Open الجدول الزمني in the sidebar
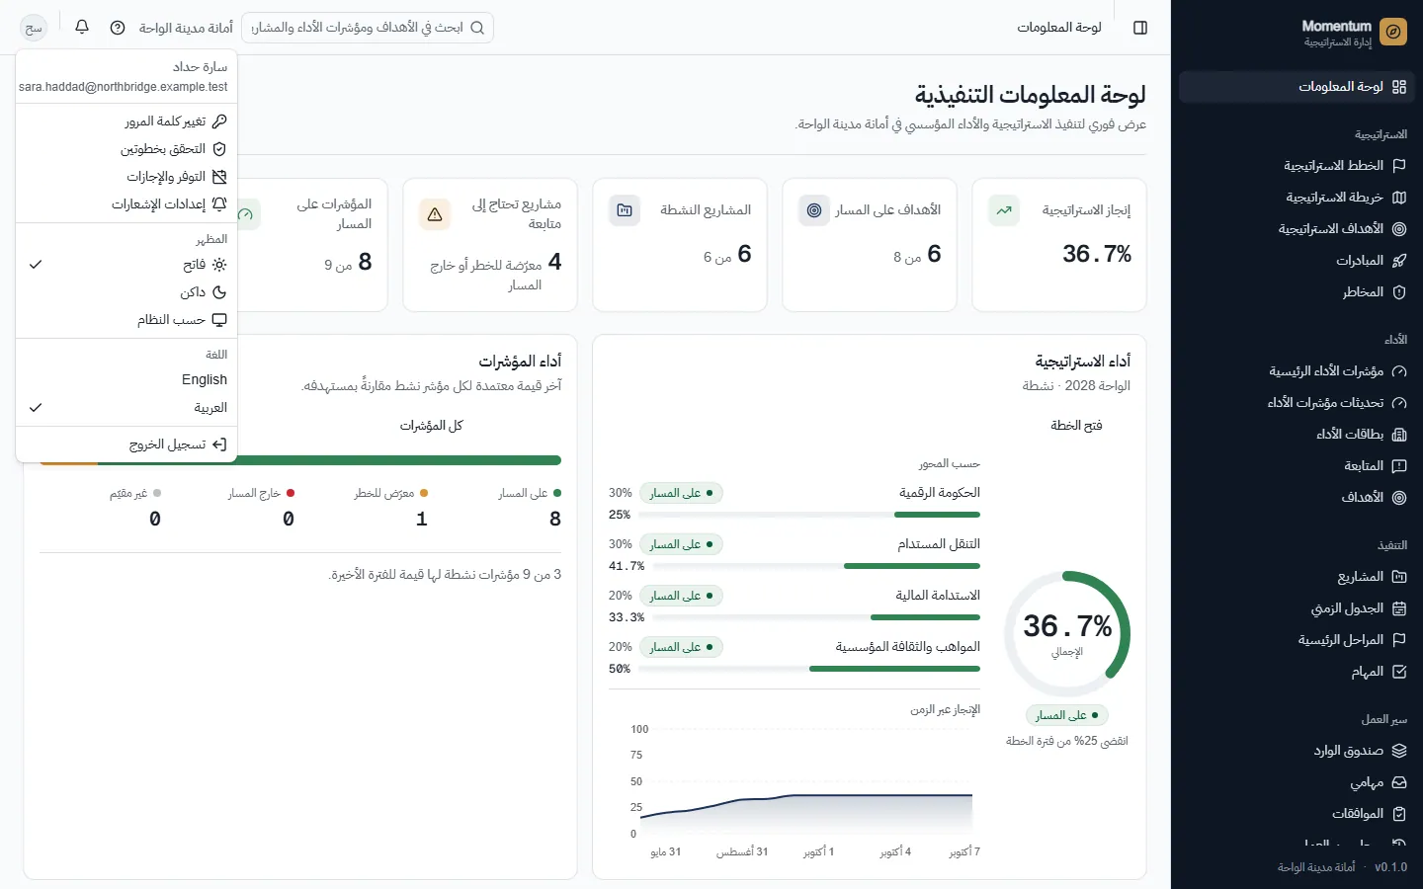The image size is (1423, 889). [x=1297, y=608]
